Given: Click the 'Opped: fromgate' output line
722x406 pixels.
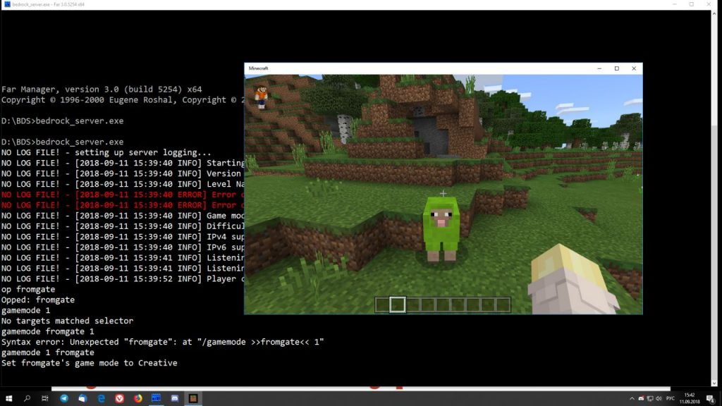Looking at the screenshot, I should pyautogui.click(x=38, y=300).
